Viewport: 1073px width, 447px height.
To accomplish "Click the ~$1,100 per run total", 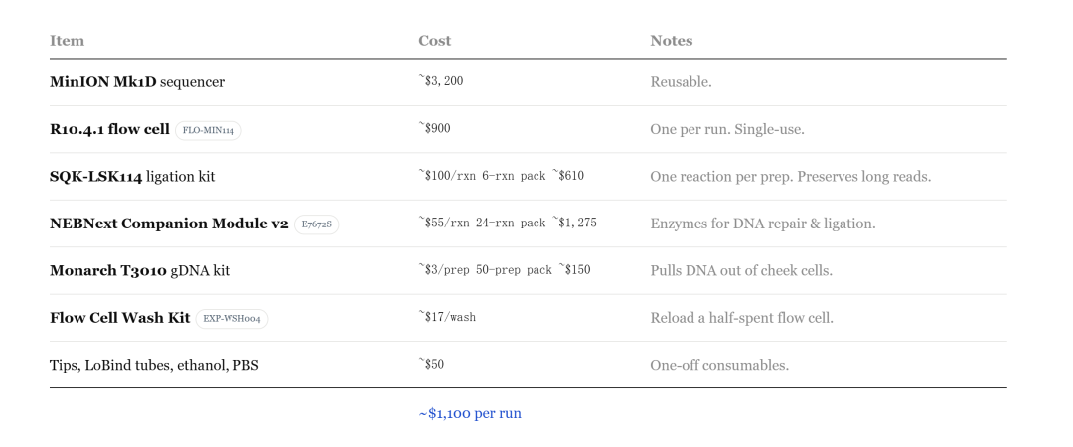I will 470,413.
